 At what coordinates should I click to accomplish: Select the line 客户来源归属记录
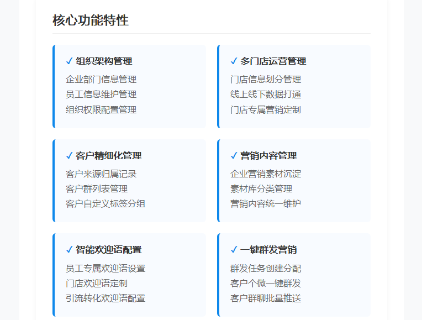click(101, 174)
